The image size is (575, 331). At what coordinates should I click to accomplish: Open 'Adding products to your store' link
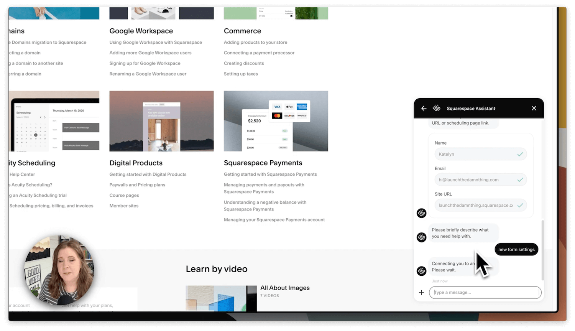pos(255,43)
